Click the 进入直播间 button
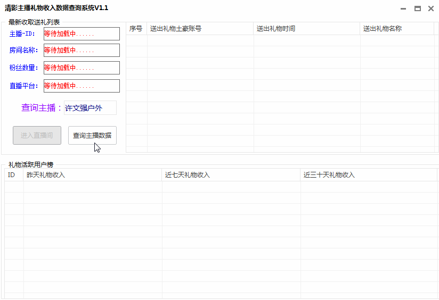Screen dimensions: 439x300 (x=37, y=135)
